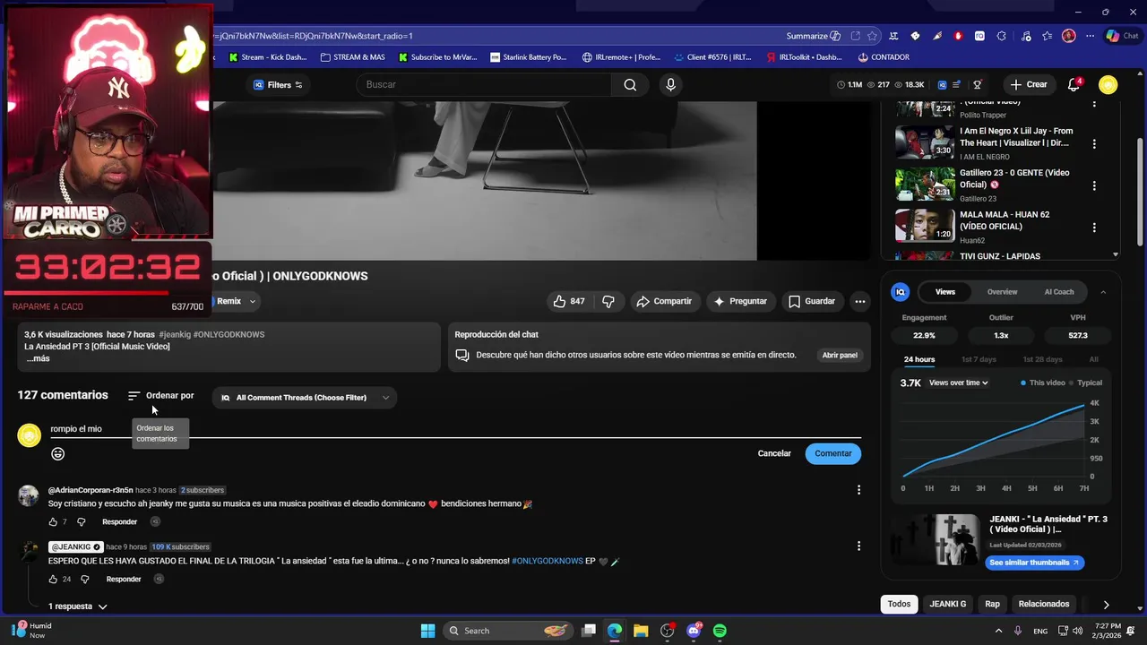The height and width of the screenshot is (645, 1147).
Task: Click See similar thumbnails link
Action: (1034, 563)
